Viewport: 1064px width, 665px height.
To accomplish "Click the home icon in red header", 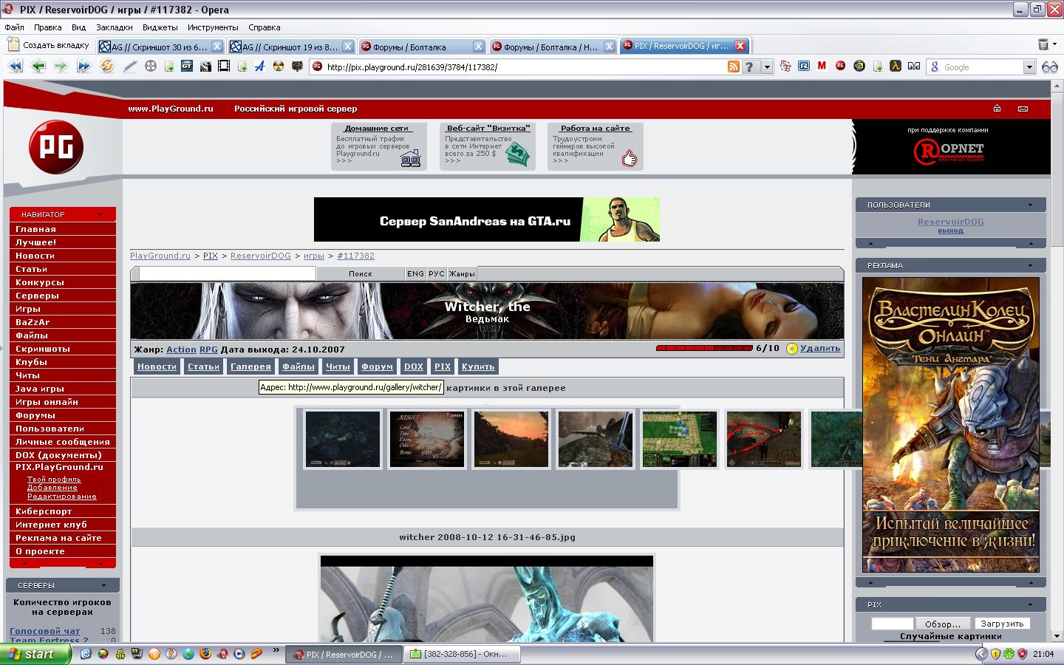I will point(997,109).
